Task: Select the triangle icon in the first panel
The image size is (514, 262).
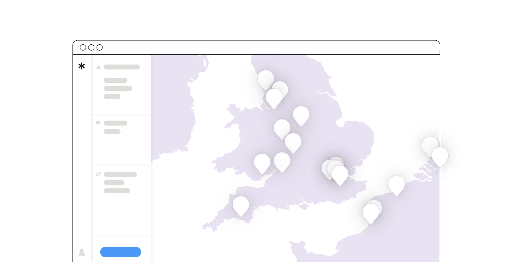Action: 98,67
